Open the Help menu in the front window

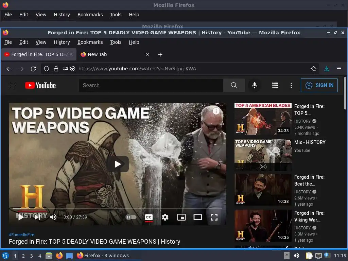pyautogui.click(x=134, y=42)
